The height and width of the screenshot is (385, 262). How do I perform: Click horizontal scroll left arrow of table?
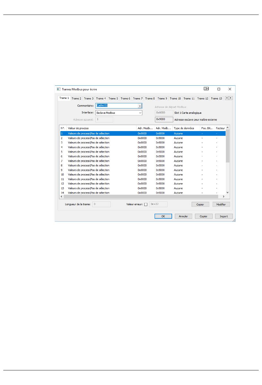point(62,197)
